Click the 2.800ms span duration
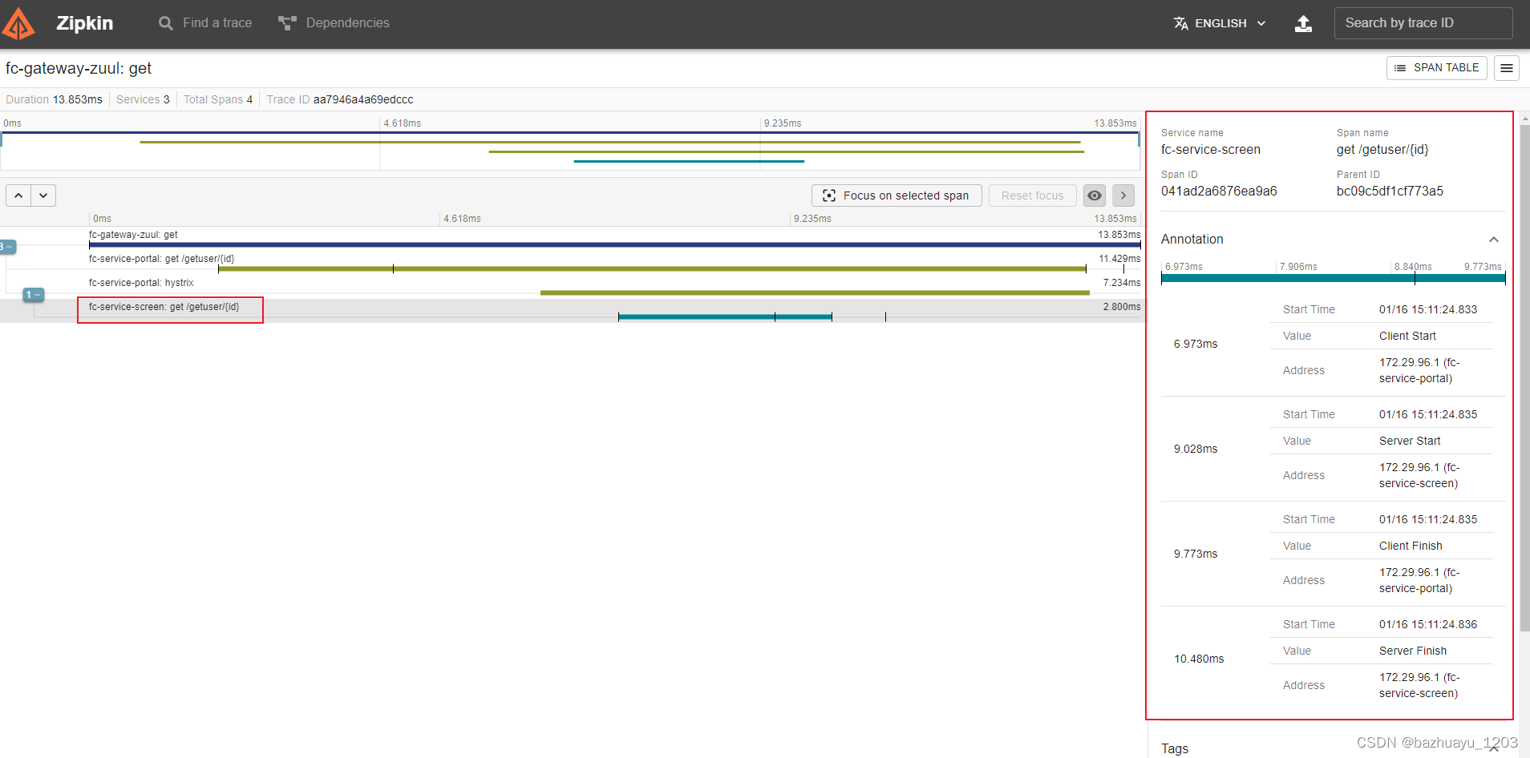Image resolution: width=1530 pixels, height=758 pixels. pyautogui.click(x=1121, y=307)
